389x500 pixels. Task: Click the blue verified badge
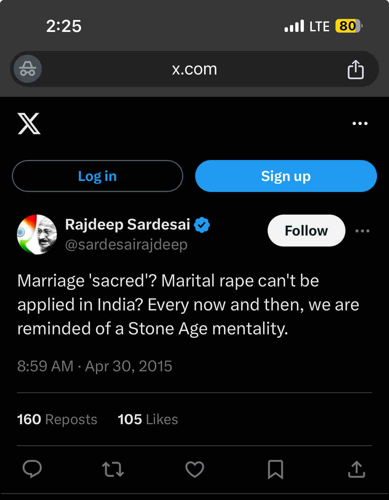click(202, 225)
